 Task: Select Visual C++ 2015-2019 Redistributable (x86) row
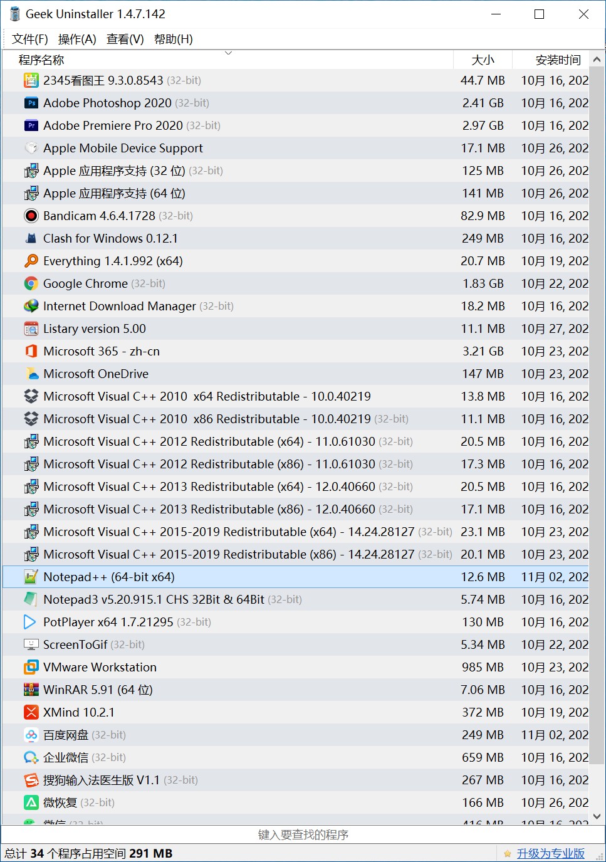click(296, 554)
